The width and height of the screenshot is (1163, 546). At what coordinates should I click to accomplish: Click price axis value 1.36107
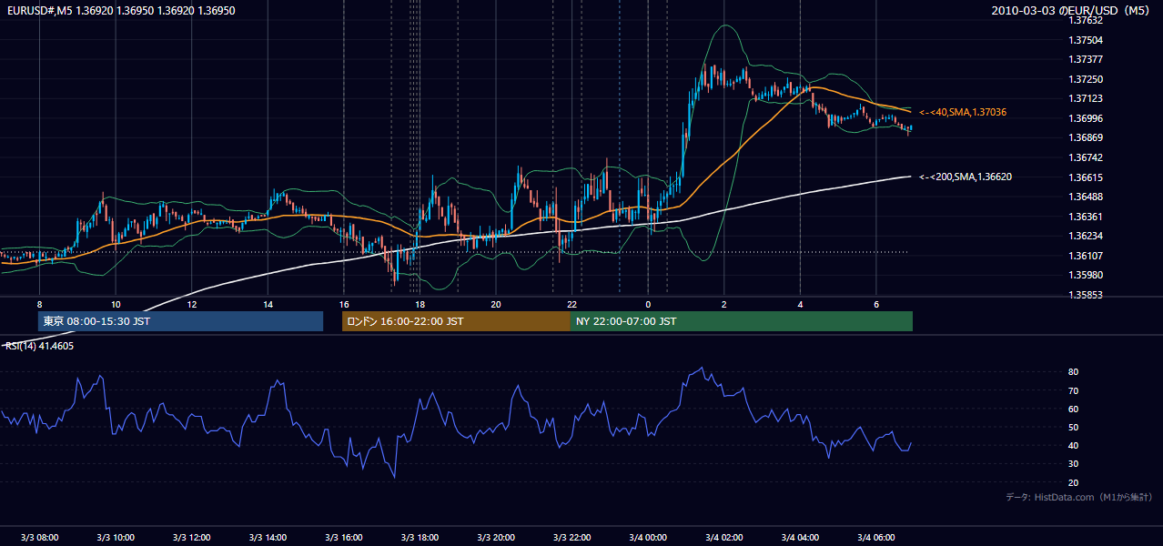(x=1085, y=256)
